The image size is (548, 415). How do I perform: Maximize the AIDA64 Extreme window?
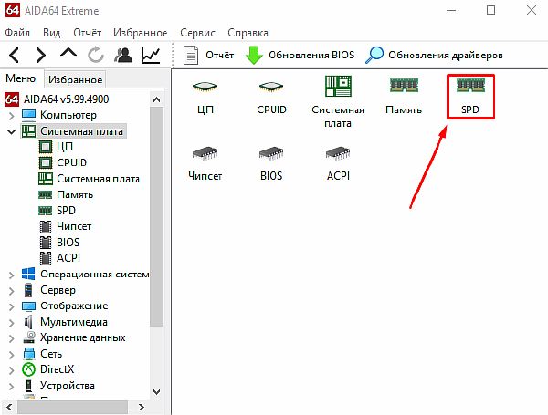pos(490,10)
